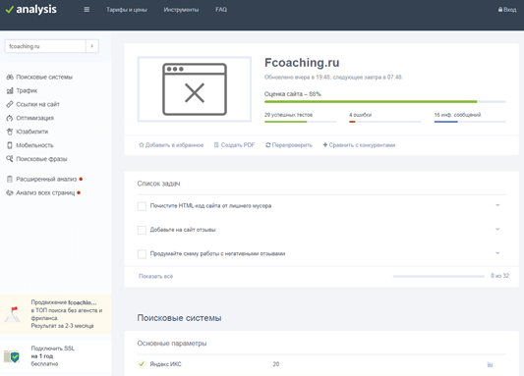Click the flag mountain promotion icon
This screenshot has width=524, height=376.
coord(13,314)
